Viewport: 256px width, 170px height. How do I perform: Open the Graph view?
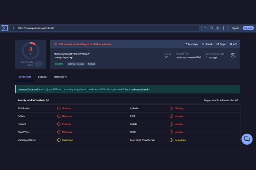click(x=221, y=44)
